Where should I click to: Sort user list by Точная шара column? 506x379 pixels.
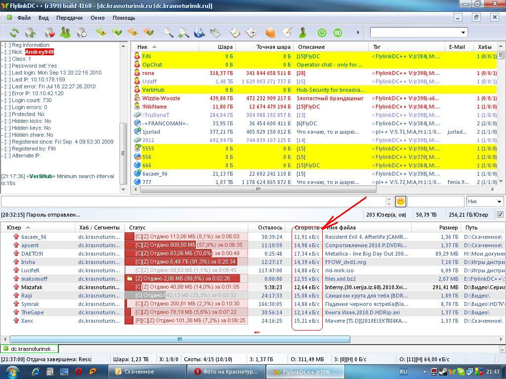[x=265, y=47]
